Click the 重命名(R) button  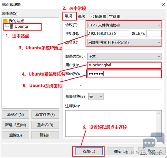[x=45, y=125]
